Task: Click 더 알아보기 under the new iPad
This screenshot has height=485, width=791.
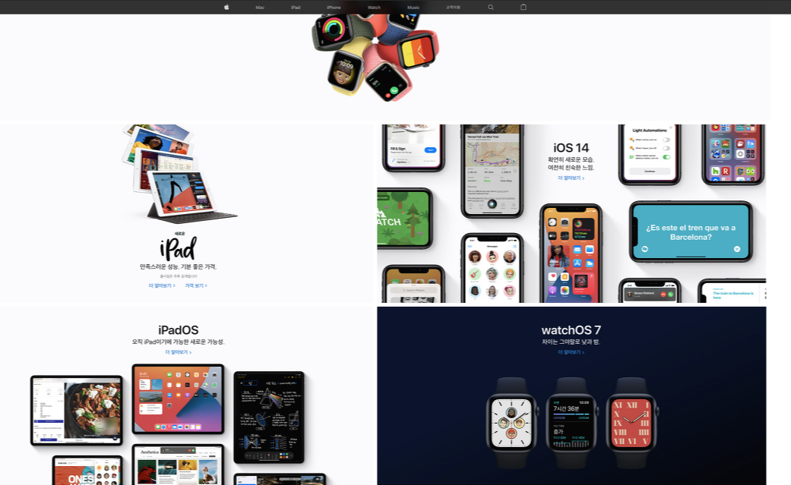Action: point(162,286)
